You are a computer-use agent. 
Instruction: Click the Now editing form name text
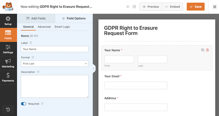[56, 6]
